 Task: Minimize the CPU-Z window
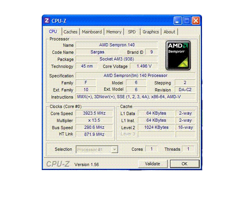point(178,20)
